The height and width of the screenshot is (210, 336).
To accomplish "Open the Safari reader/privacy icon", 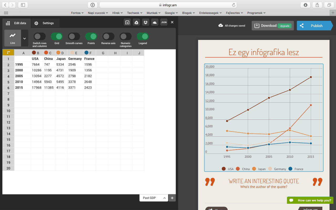I will [x=92, y=5].
